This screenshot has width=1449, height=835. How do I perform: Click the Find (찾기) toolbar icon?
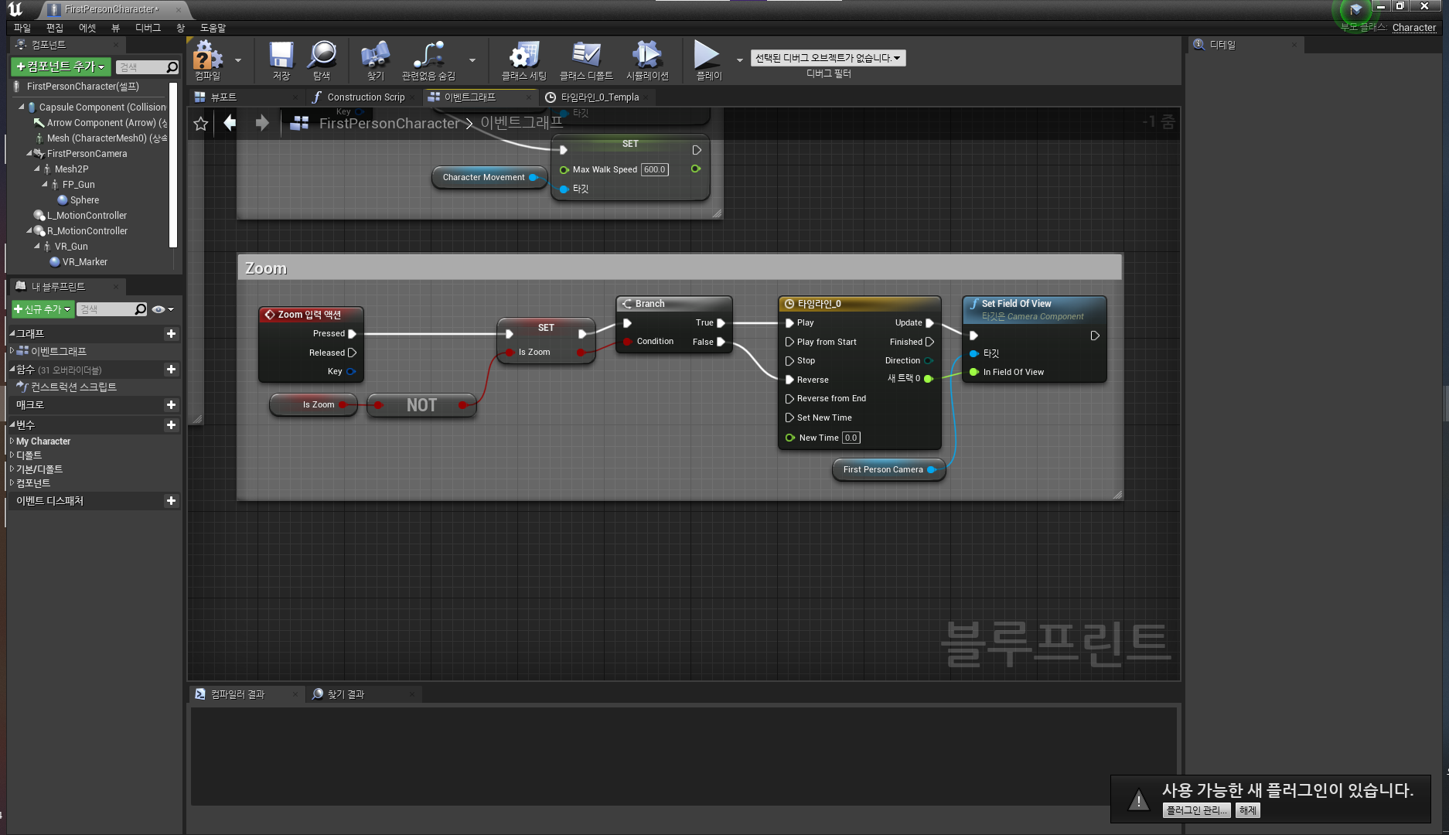[375, 60]
